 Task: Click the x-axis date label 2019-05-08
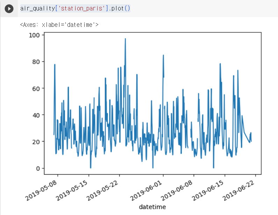[41, 191]
